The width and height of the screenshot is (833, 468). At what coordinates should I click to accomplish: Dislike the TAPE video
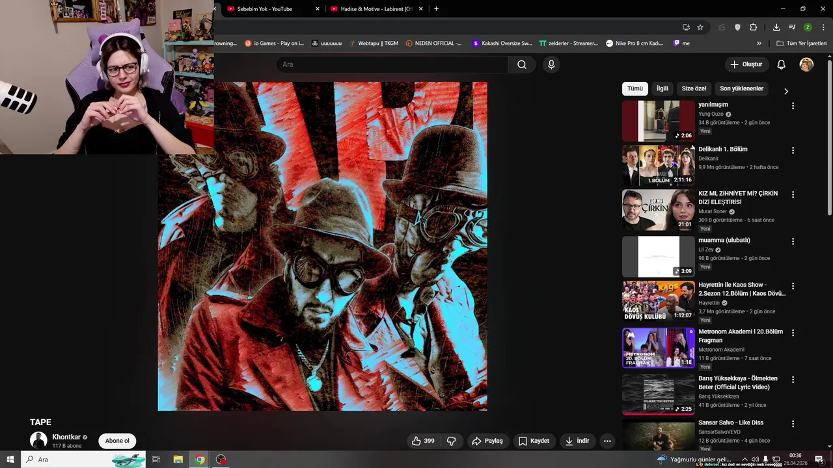point(452,441)
